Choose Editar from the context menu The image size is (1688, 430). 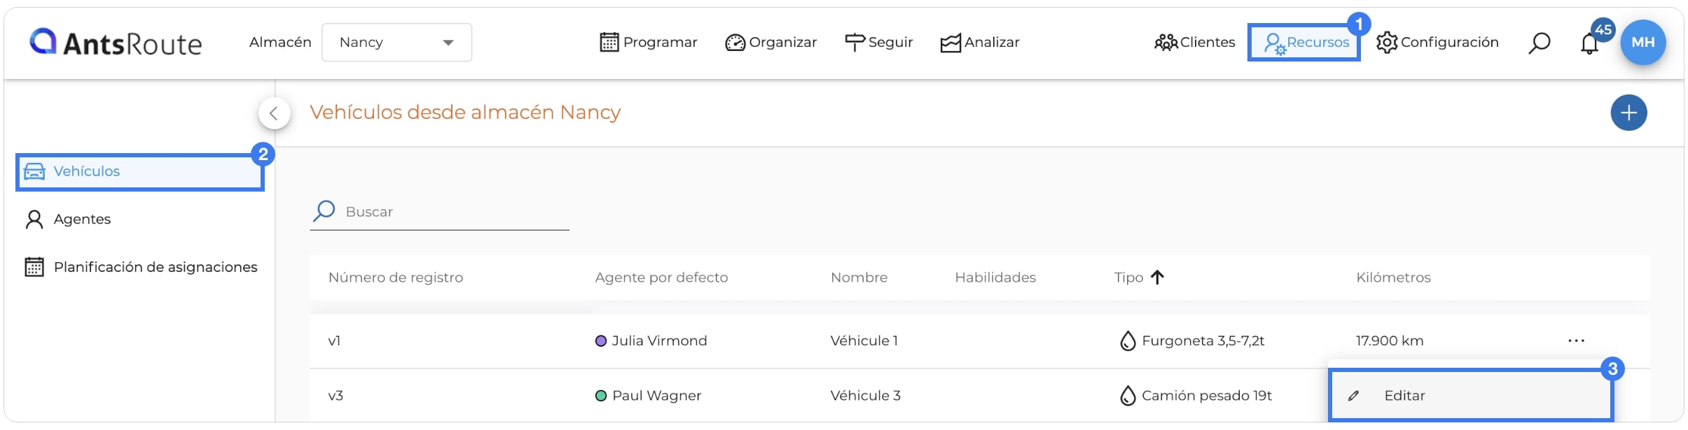point(1471,396)
